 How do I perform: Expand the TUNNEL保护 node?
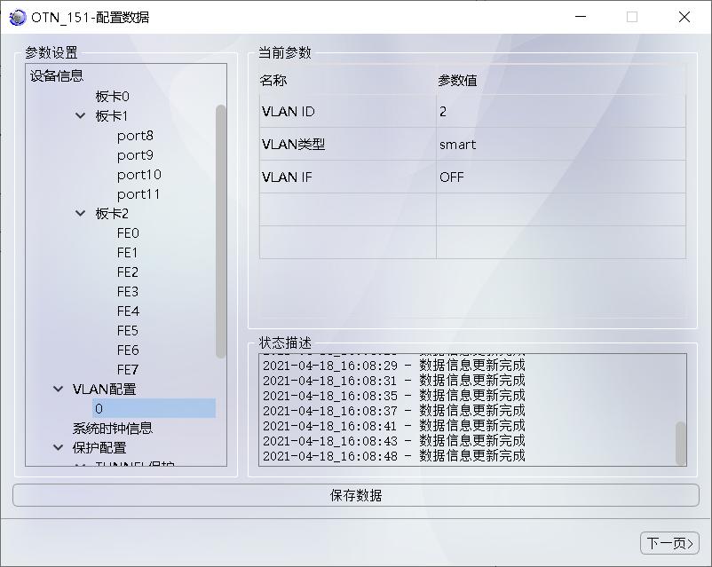click(x=81, y=465)
